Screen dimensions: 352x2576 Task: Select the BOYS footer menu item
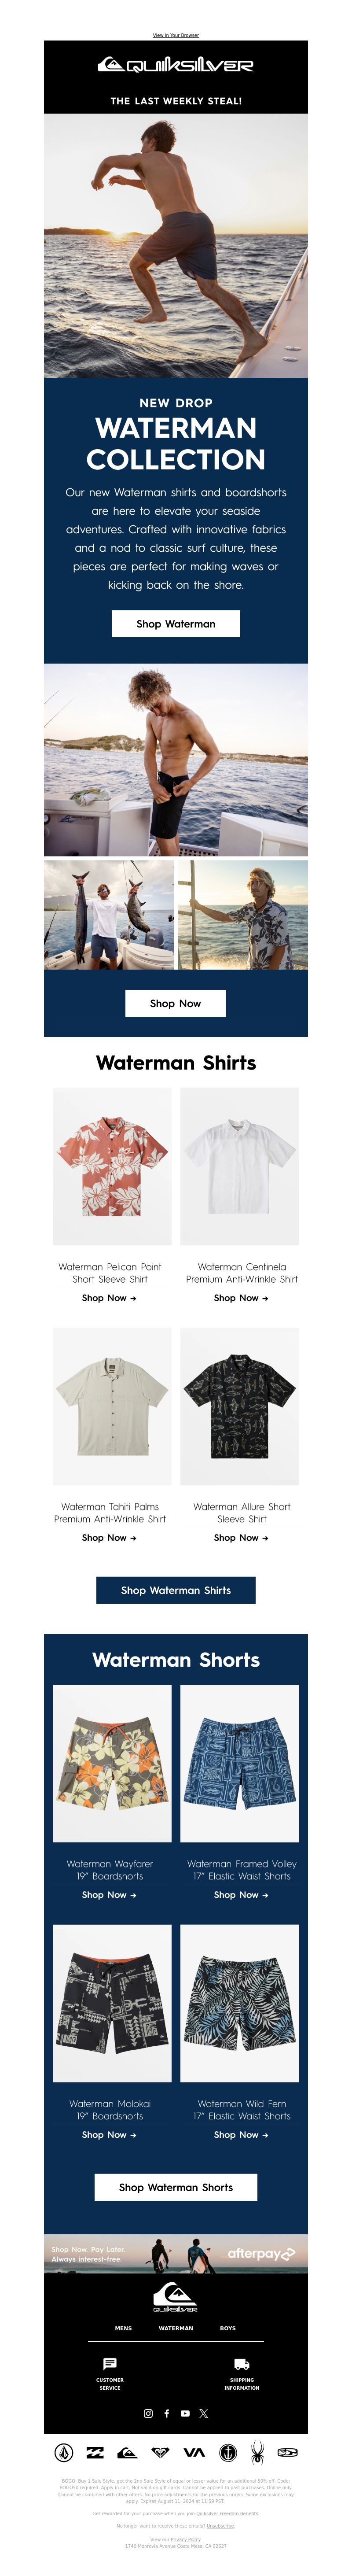tap(228, 2328)
